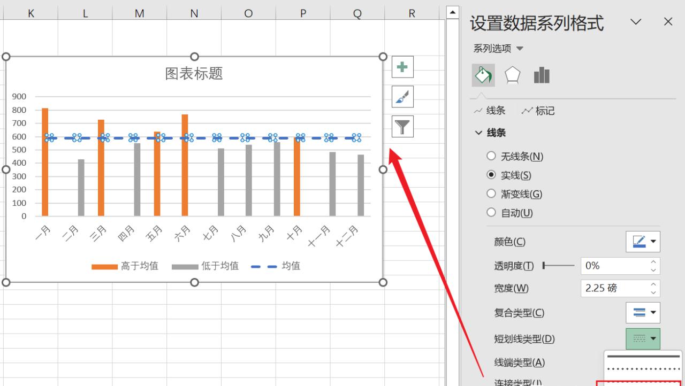Screen dimensions: 685x386
Task: Select the 实线(S) radio option
Action: [491, 175]
